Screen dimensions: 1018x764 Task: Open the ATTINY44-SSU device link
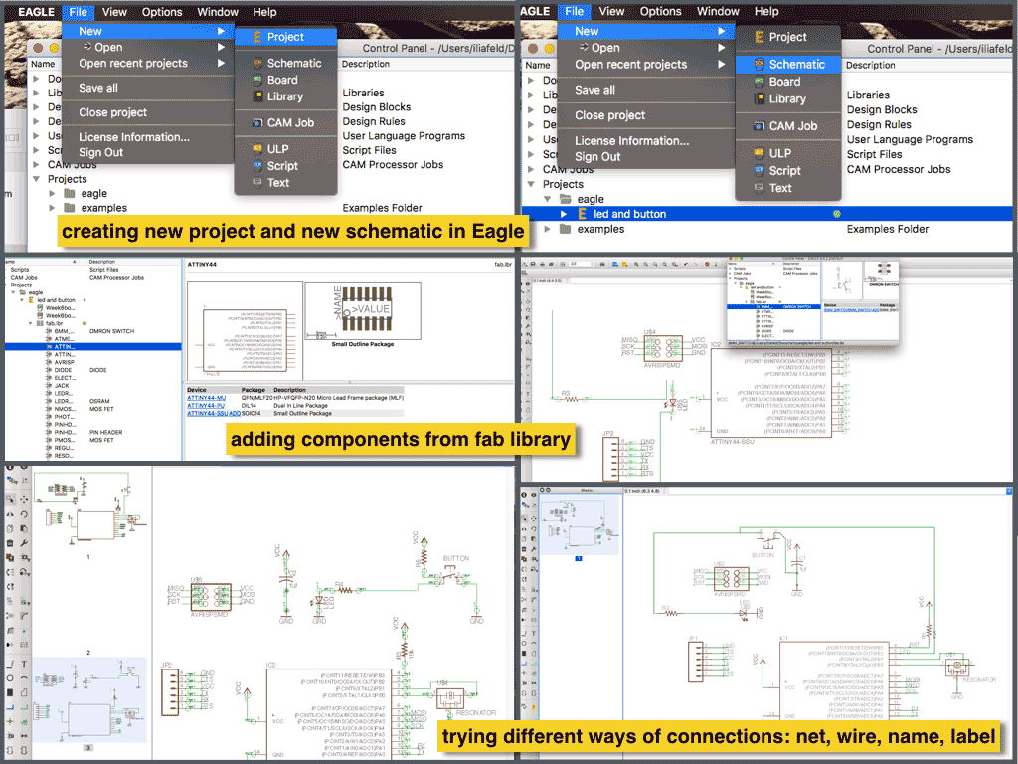point(207,413)
